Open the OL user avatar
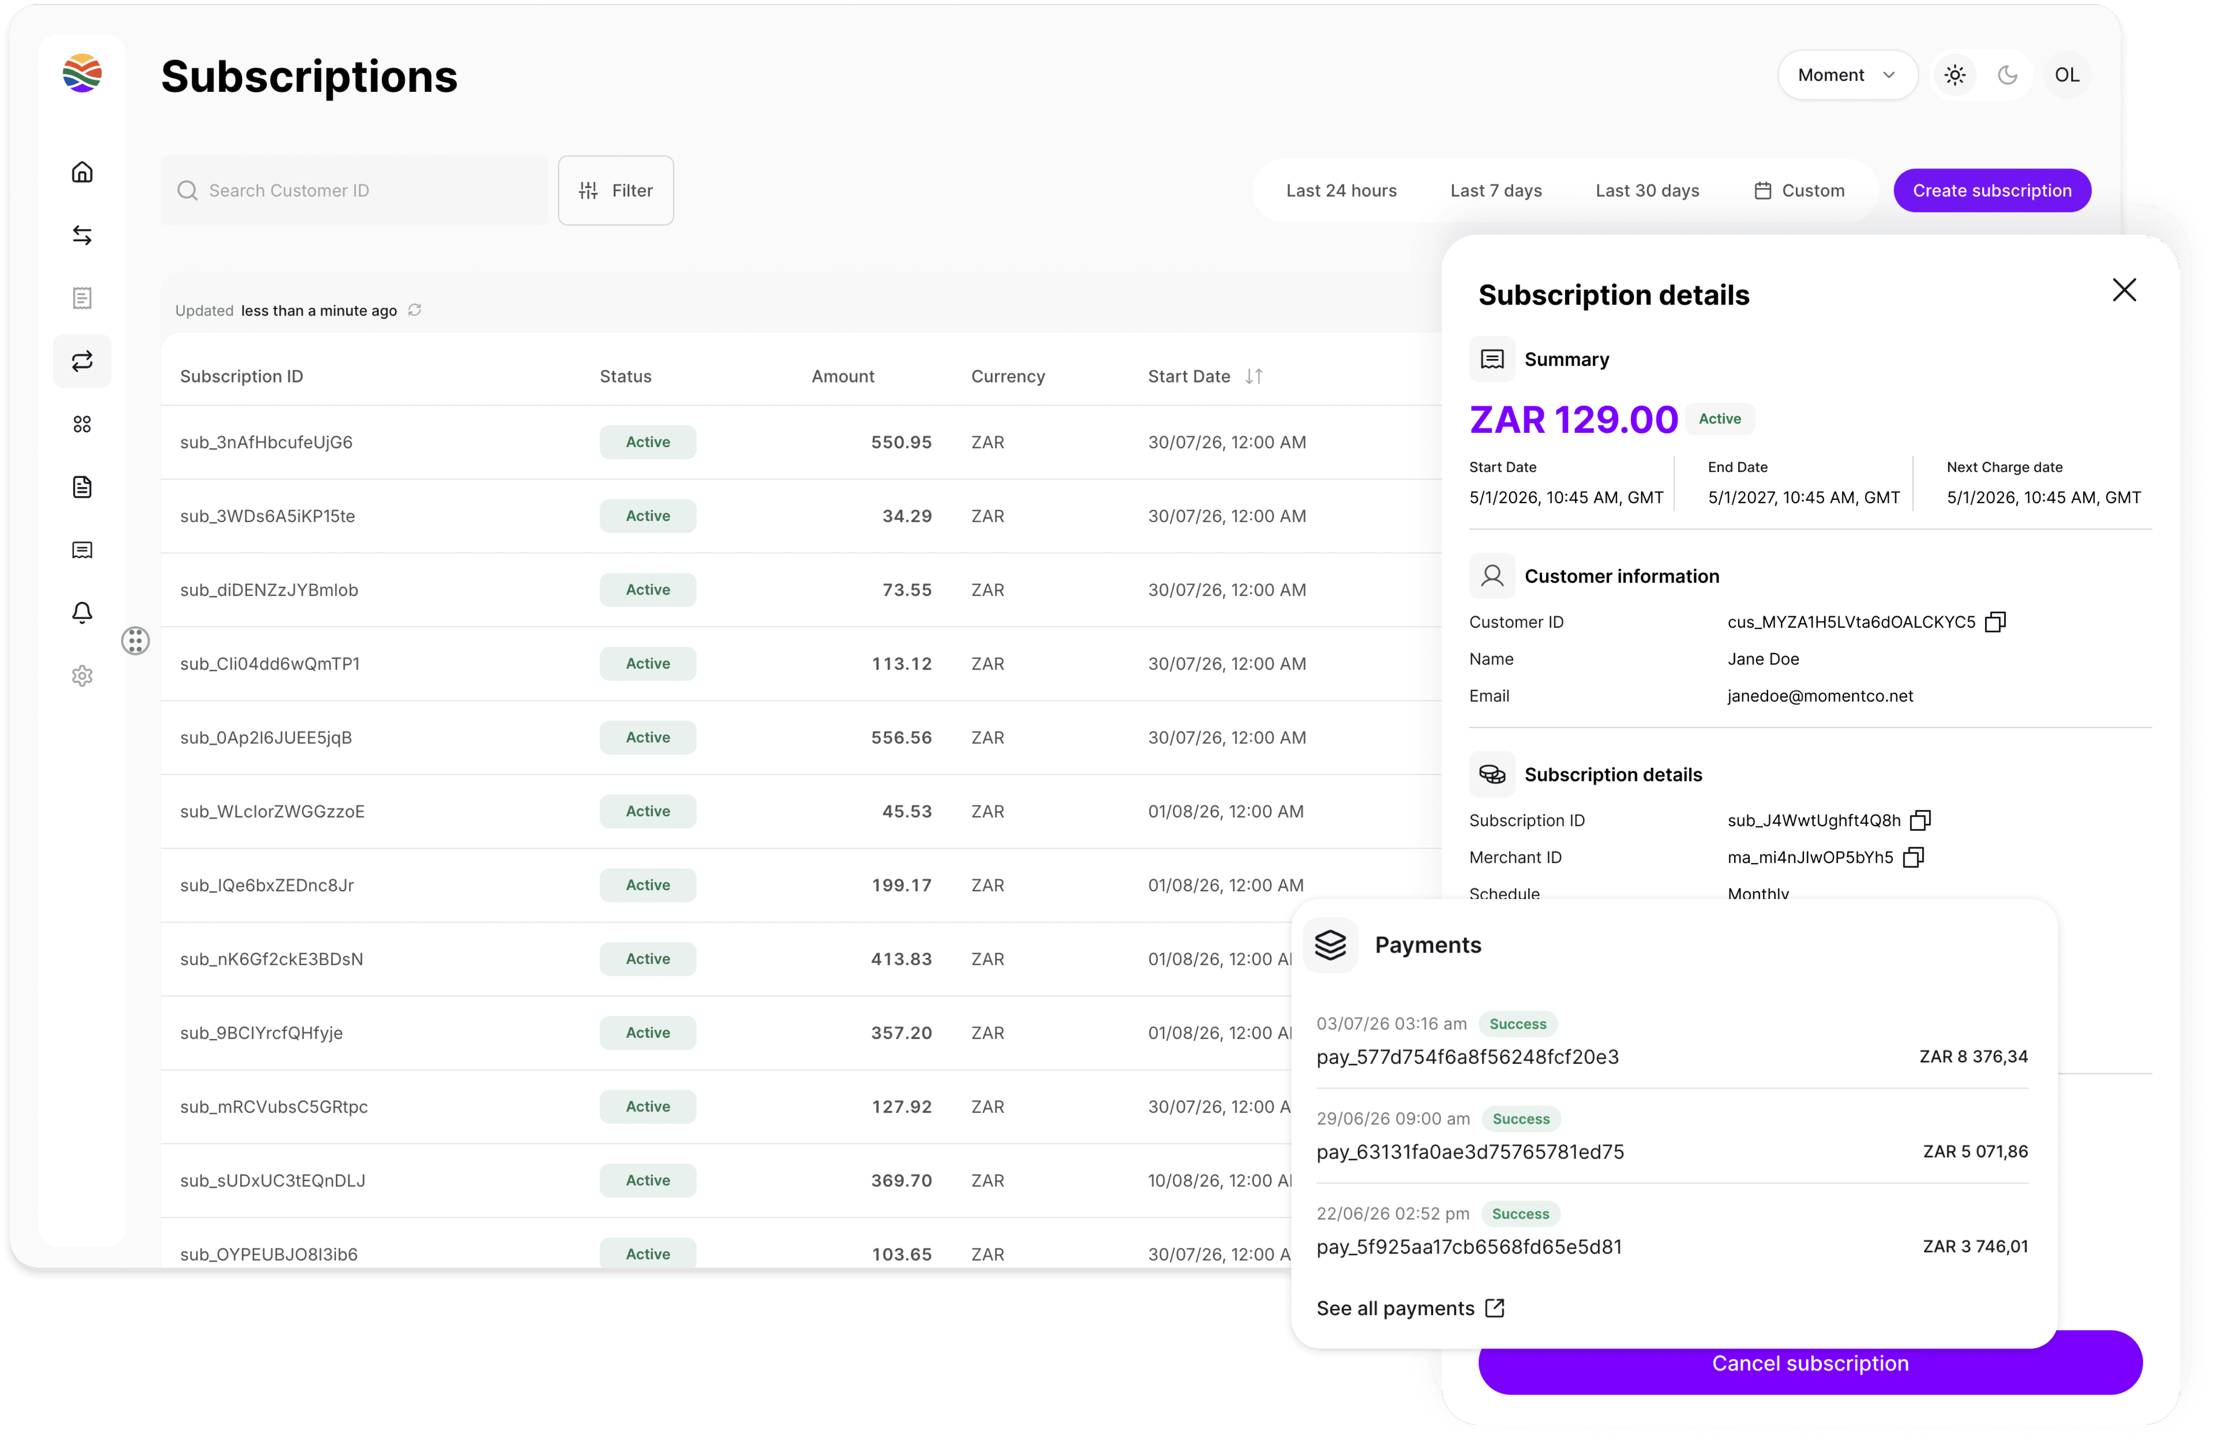 2067,75
